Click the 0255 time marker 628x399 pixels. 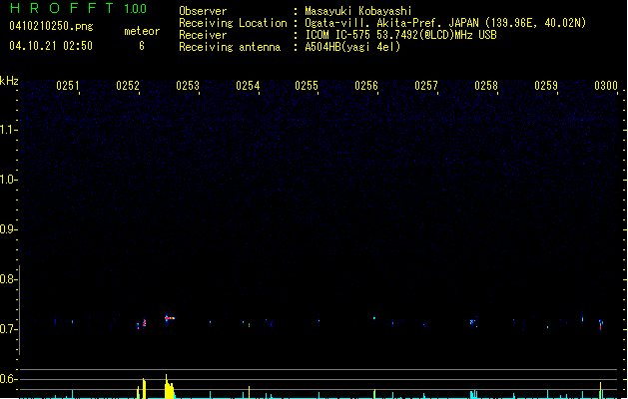click(307, 86)
